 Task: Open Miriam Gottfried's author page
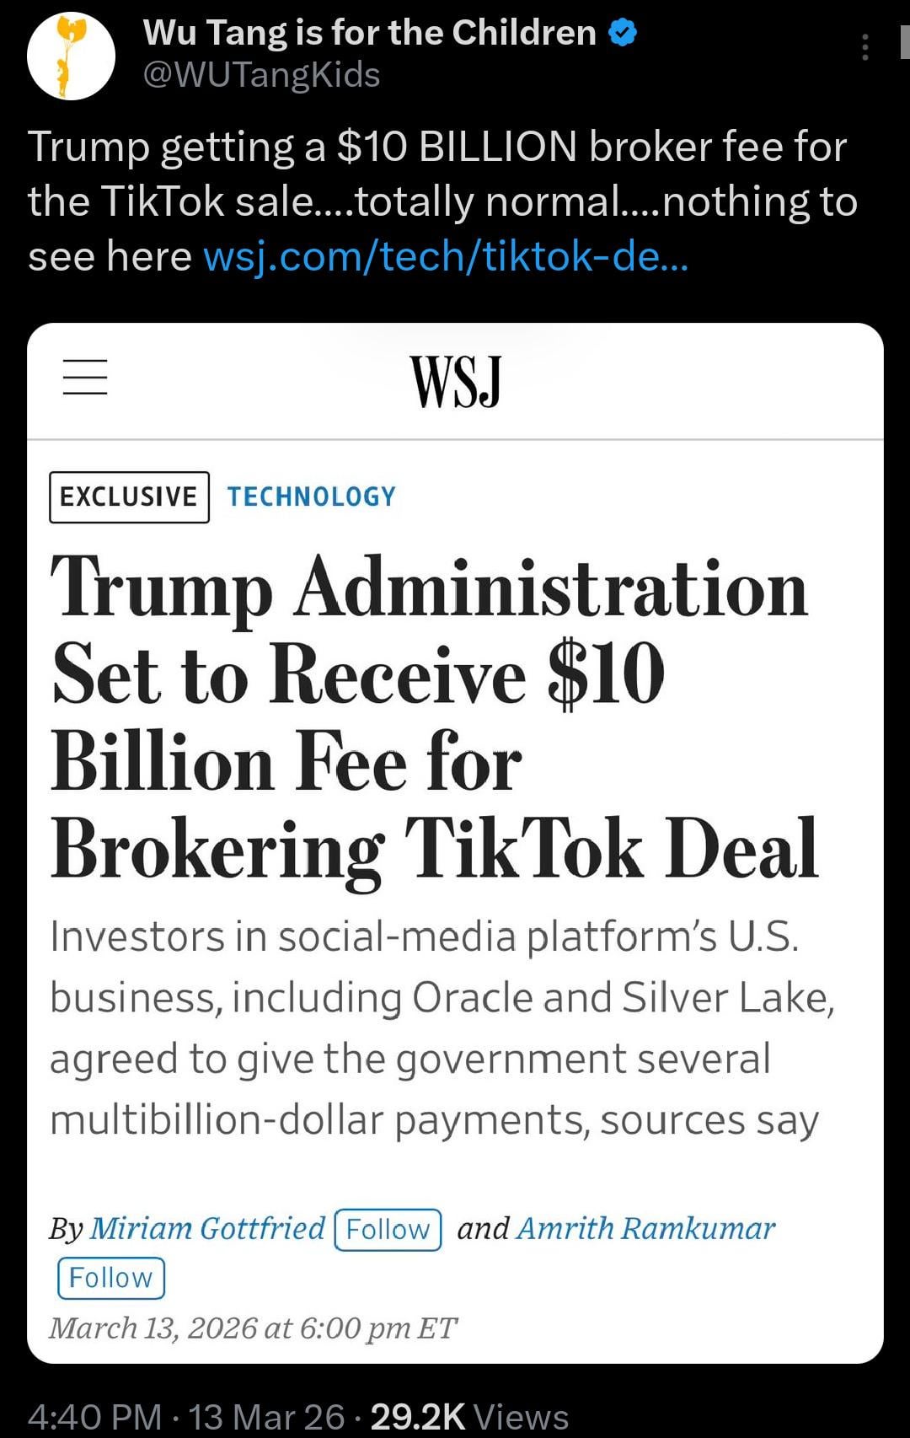(x=207, y=1228)
